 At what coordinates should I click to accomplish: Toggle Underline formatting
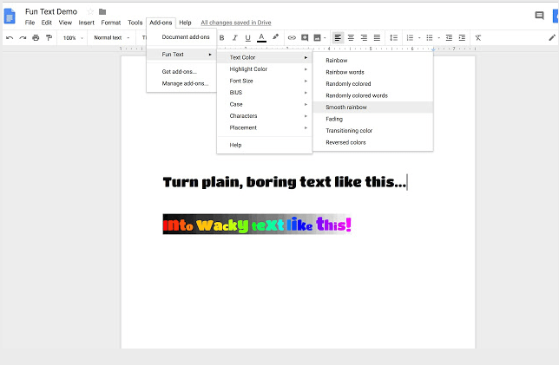click(247, 38)
